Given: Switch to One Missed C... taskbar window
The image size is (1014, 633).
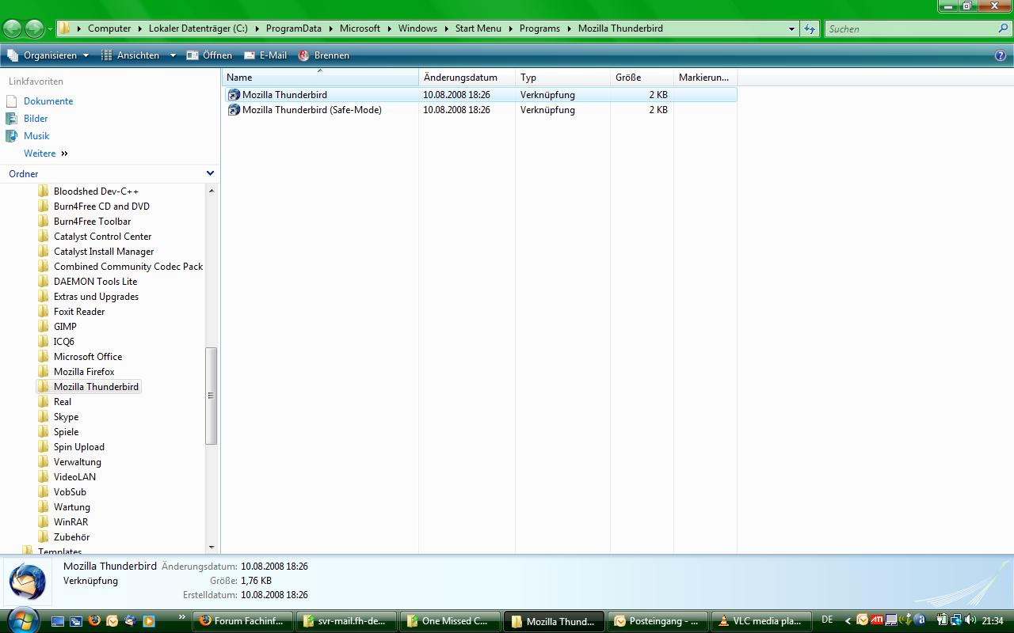Looking at the screenshot, I should [451, 621].
